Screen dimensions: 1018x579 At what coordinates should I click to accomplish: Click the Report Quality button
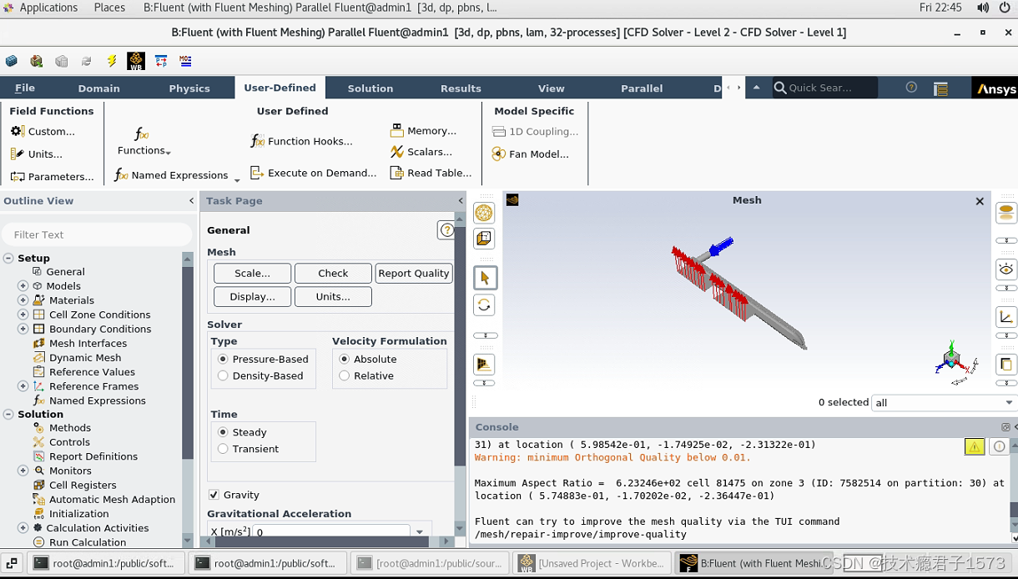(x=414, y=273)
